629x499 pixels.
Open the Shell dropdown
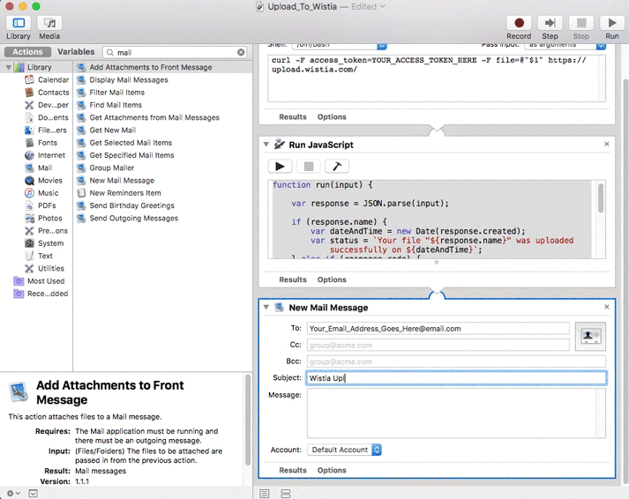(x=339, y=45)
